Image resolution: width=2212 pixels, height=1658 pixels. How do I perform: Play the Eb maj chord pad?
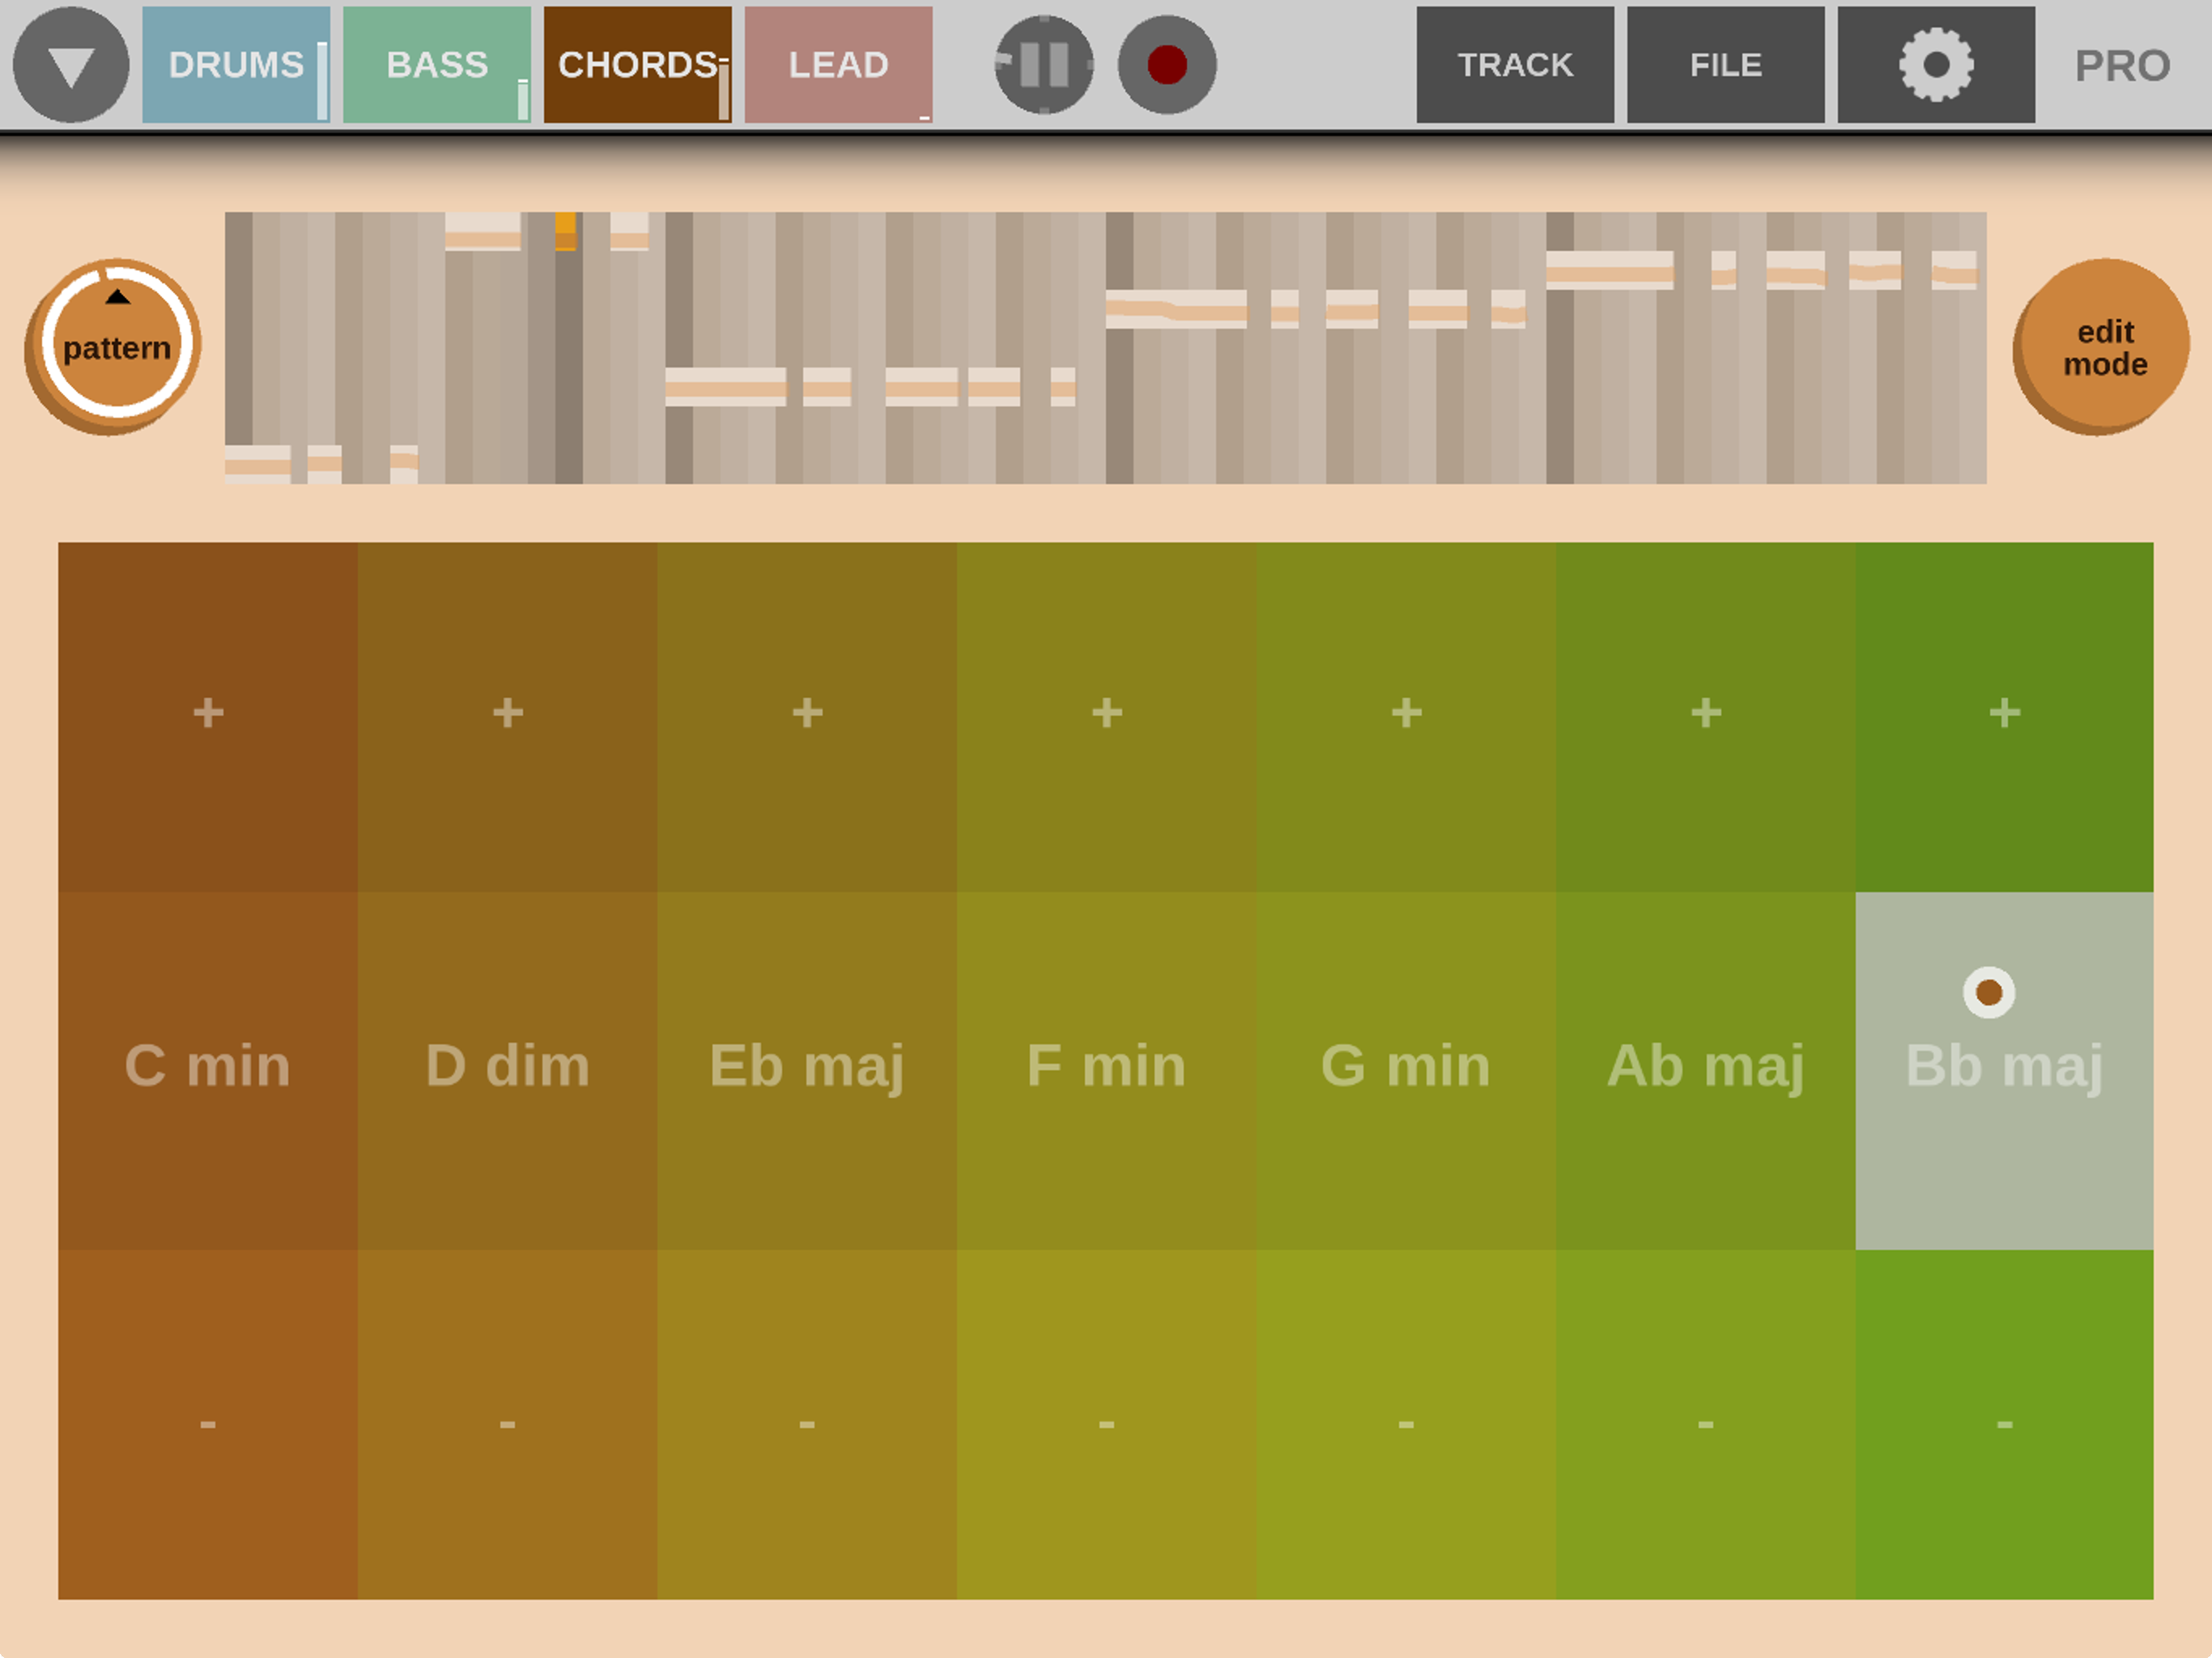807,1070
